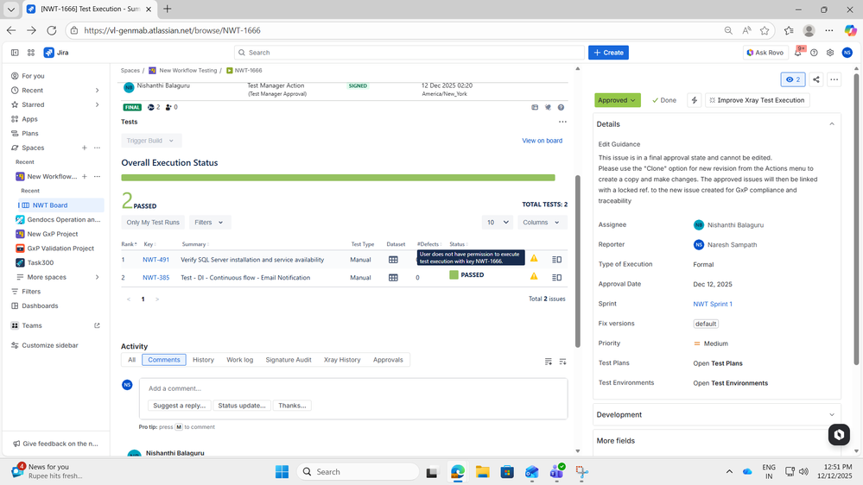Open the Columns dropdown
The width and height of the screenshot is (863, 485).
coord(541,222)
